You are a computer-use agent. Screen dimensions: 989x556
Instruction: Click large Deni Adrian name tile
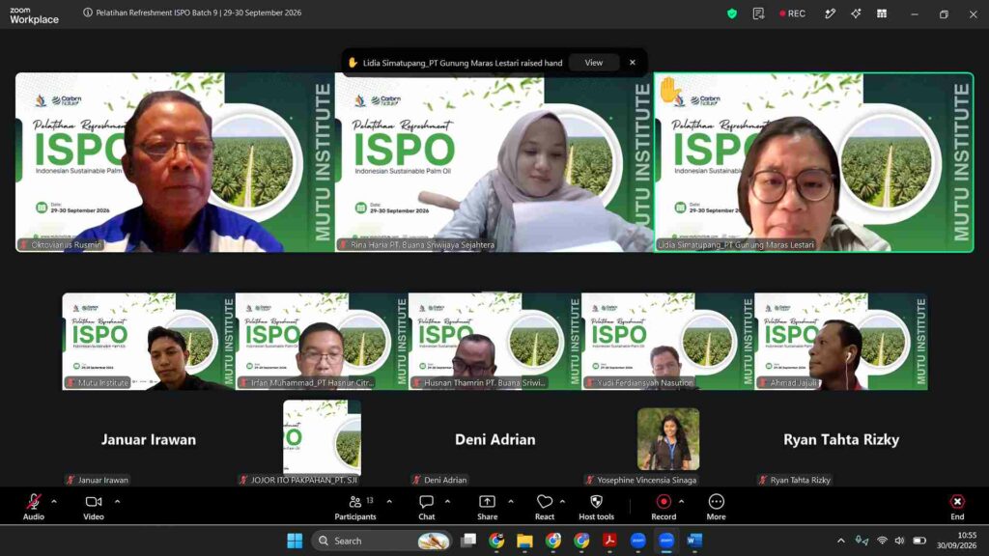tap(495, 439)
